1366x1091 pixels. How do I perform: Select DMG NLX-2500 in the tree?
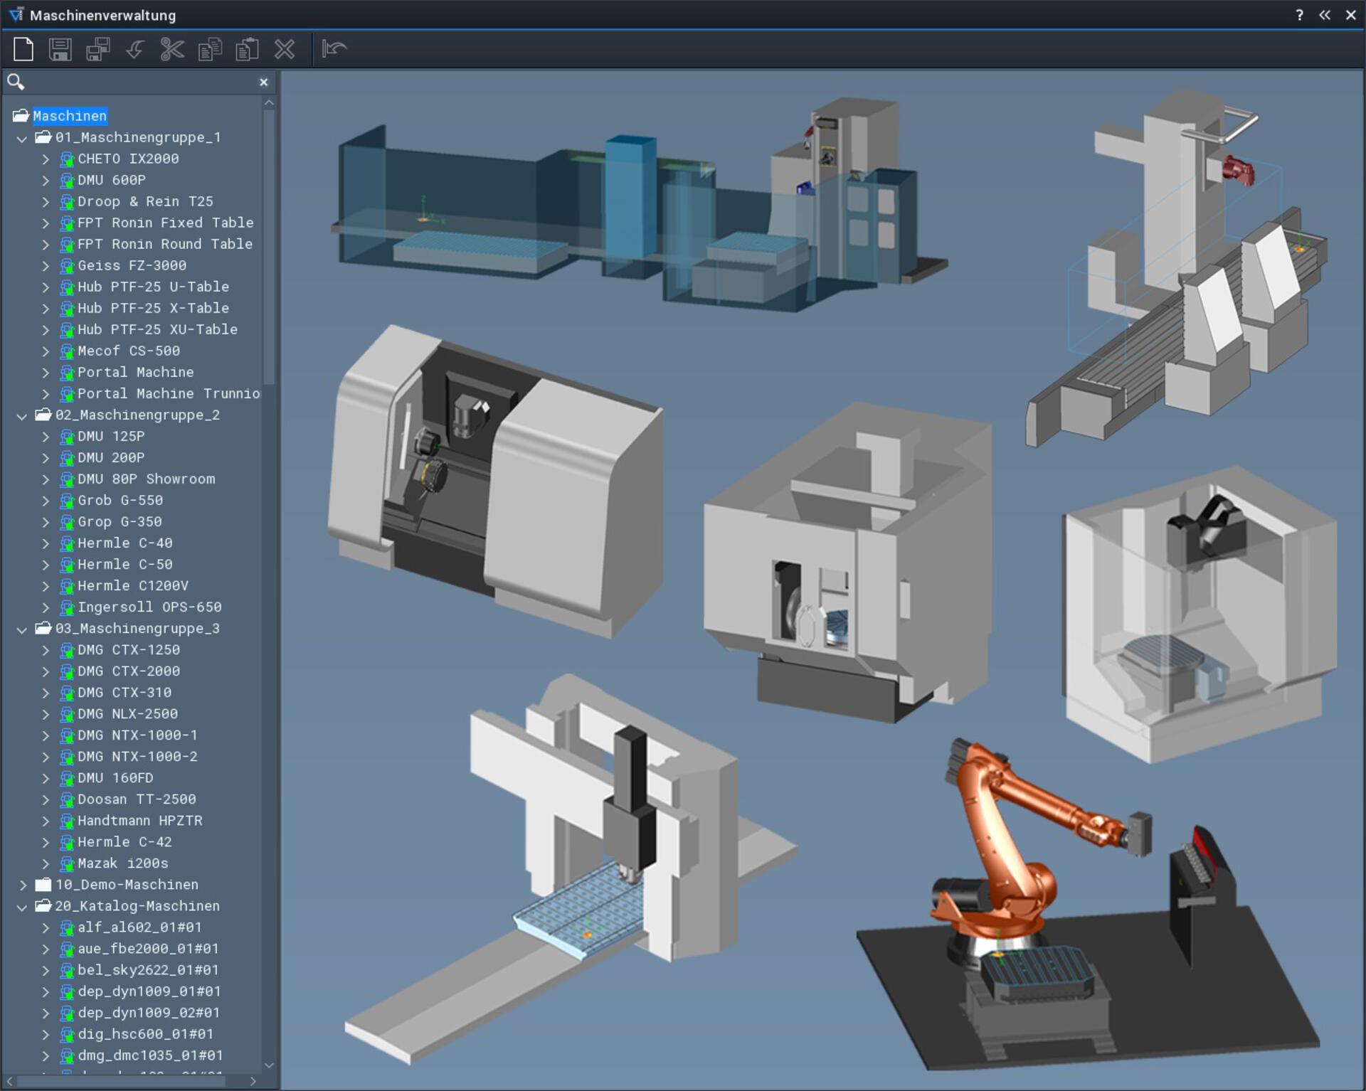point(127,713)
